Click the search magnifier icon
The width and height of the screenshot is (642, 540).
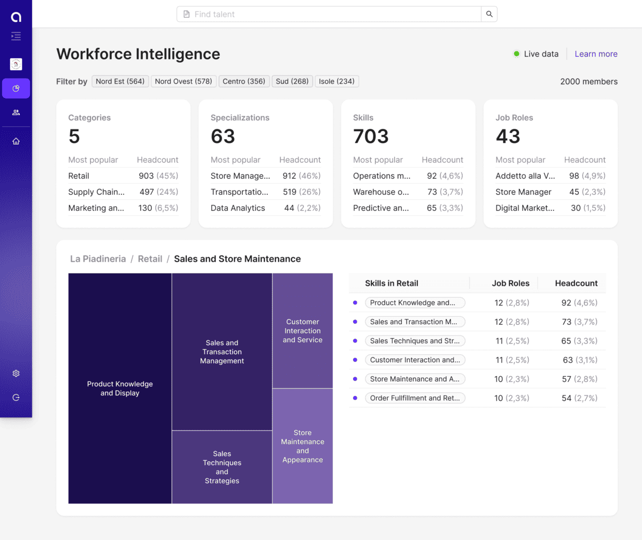[488, 14]
